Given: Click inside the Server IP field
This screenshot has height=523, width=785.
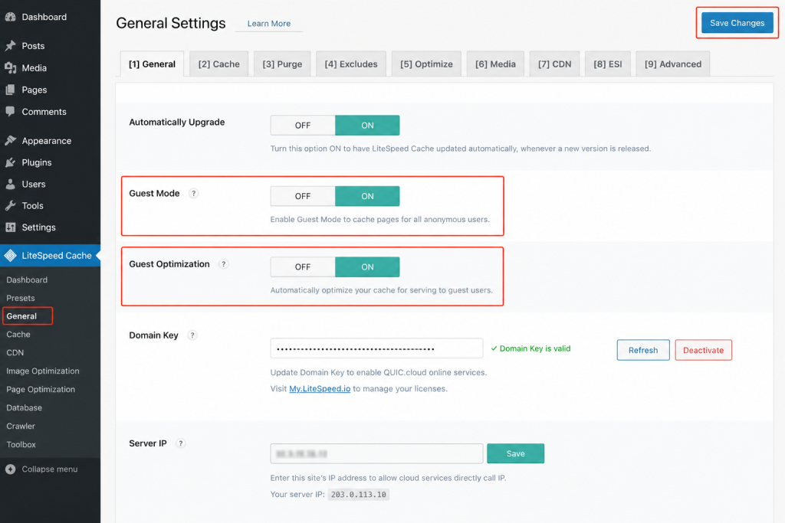Looking at the screenshot, I should click(376, 453).
